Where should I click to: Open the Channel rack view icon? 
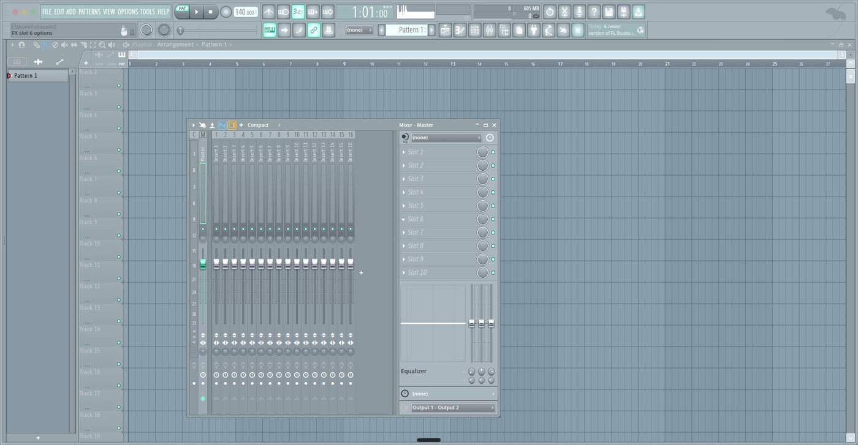click(474, 30)
